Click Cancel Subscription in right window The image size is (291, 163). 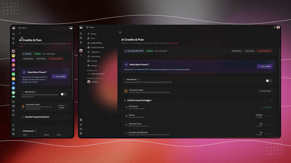tap(264, 51)
